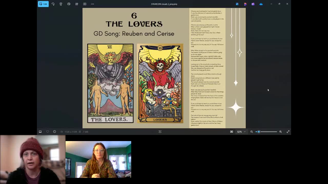Share the image using the share icon

pos(77,4)
